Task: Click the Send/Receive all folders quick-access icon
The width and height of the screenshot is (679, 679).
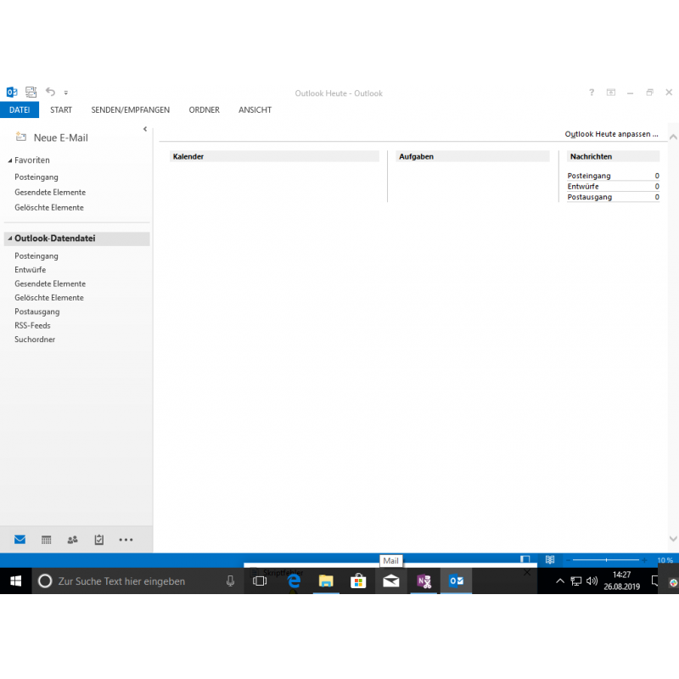Action: coord(31,93)
